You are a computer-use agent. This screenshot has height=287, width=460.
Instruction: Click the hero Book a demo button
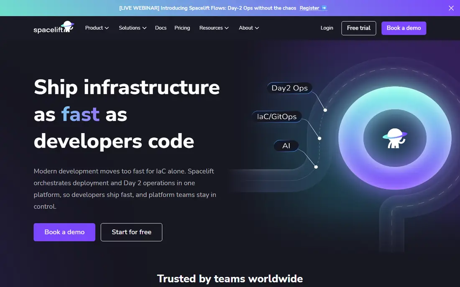click(64, 232)
